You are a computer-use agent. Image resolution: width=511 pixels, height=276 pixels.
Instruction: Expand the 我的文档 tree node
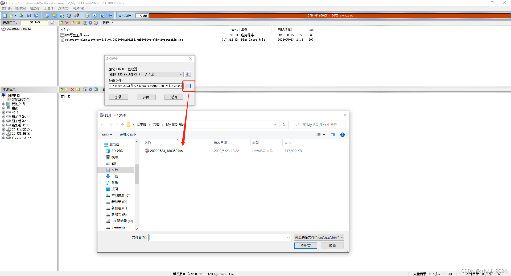pos(3,104)
